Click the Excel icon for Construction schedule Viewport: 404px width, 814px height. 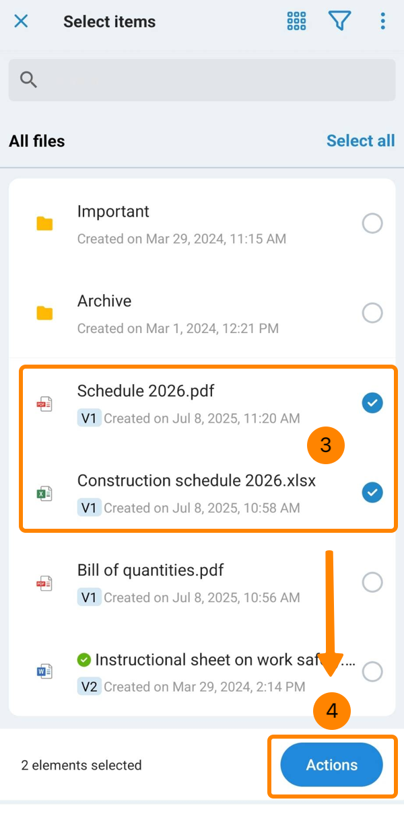point(44,493)
